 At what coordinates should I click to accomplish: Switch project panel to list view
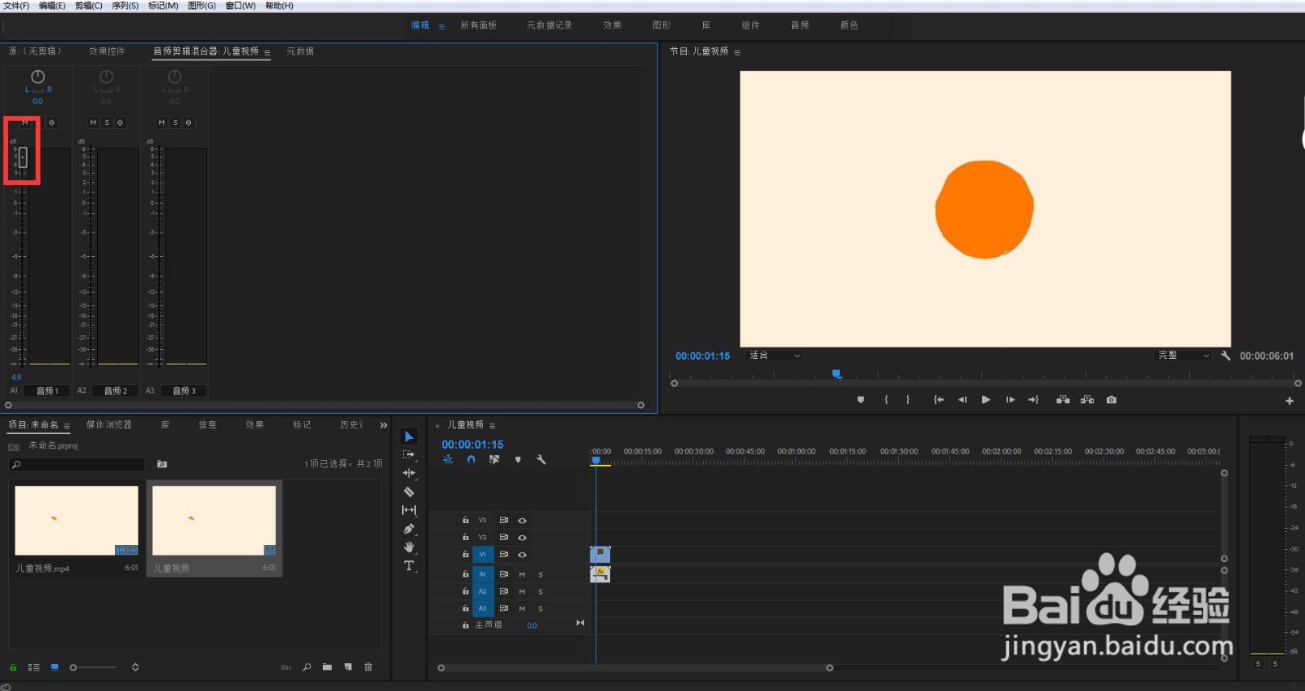tap(33, 667)
